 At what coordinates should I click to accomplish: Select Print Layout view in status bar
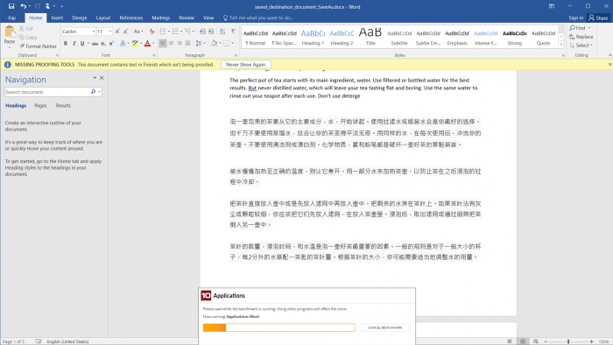coord(523,341)
